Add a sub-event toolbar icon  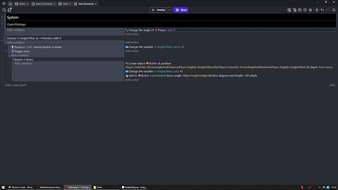point(294,10)
